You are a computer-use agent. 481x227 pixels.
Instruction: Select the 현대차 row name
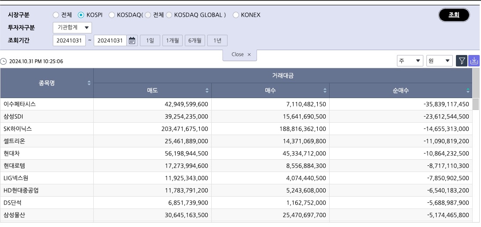11,154
